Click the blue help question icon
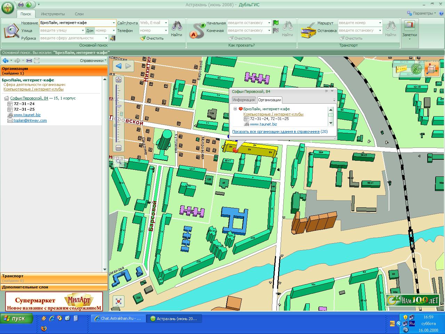This screenshot has height=334, width=445. (x=441, y=13)
